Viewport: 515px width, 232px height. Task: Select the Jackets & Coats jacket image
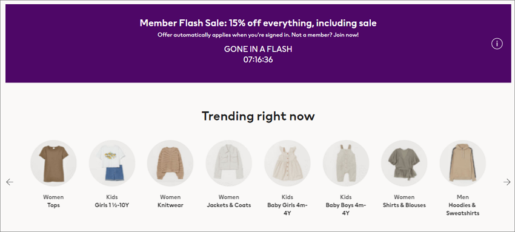pos(229,163)
